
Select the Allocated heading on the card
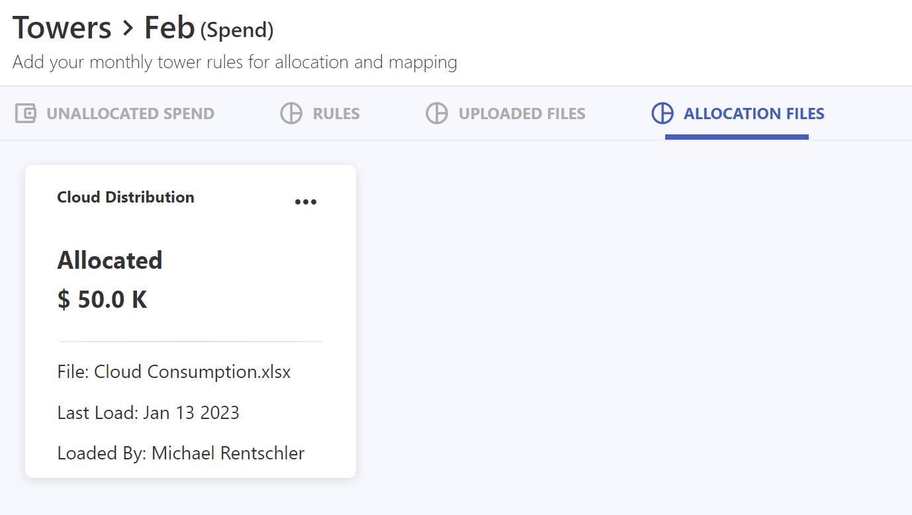[x=110, y=260]
